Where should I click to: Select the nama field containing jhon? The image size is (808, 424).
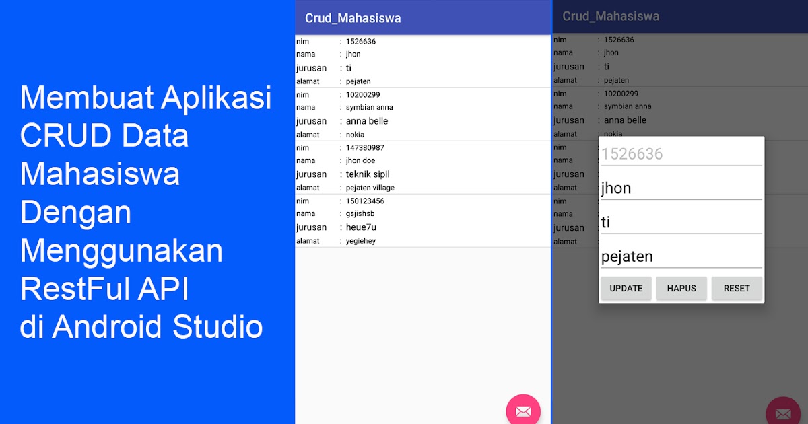[x=680, y=188]
